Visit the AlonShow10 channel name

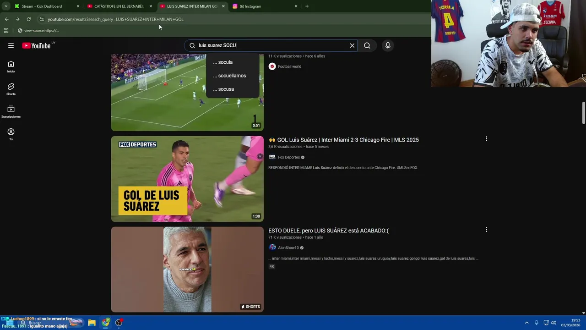pos(288,248)
